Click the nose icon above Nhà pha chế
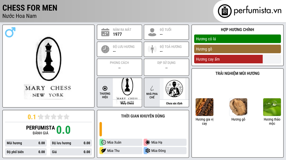Screen dimensions: 286x160 152,88
